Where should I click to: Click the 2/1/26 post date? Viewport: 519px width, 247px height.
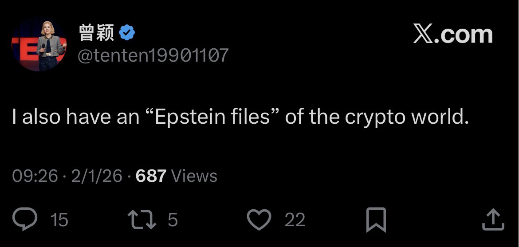tap(96, 176)
